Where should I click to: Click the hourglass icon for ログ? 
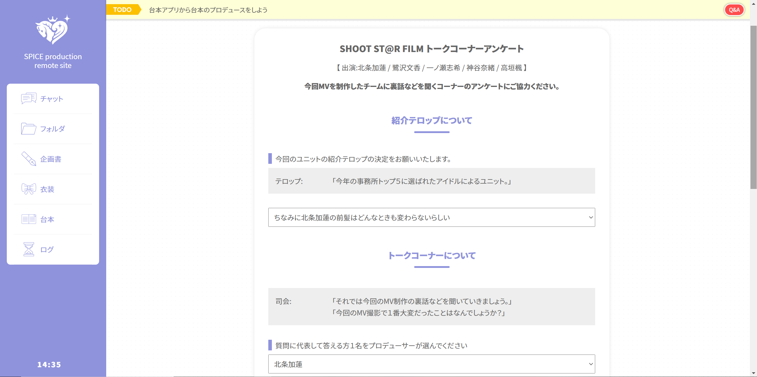click(x=29, y=249)
